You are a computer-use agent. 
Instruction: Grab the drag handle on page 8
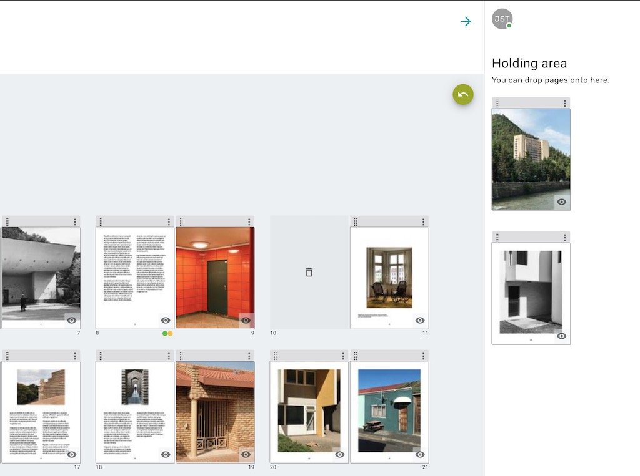coord(102,221)
